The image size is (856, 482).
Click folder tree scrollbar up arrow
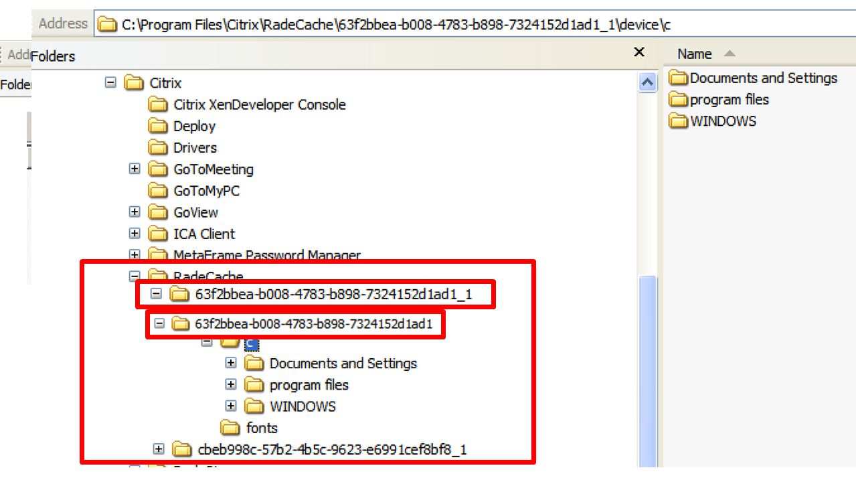click(x=647, y=83)
